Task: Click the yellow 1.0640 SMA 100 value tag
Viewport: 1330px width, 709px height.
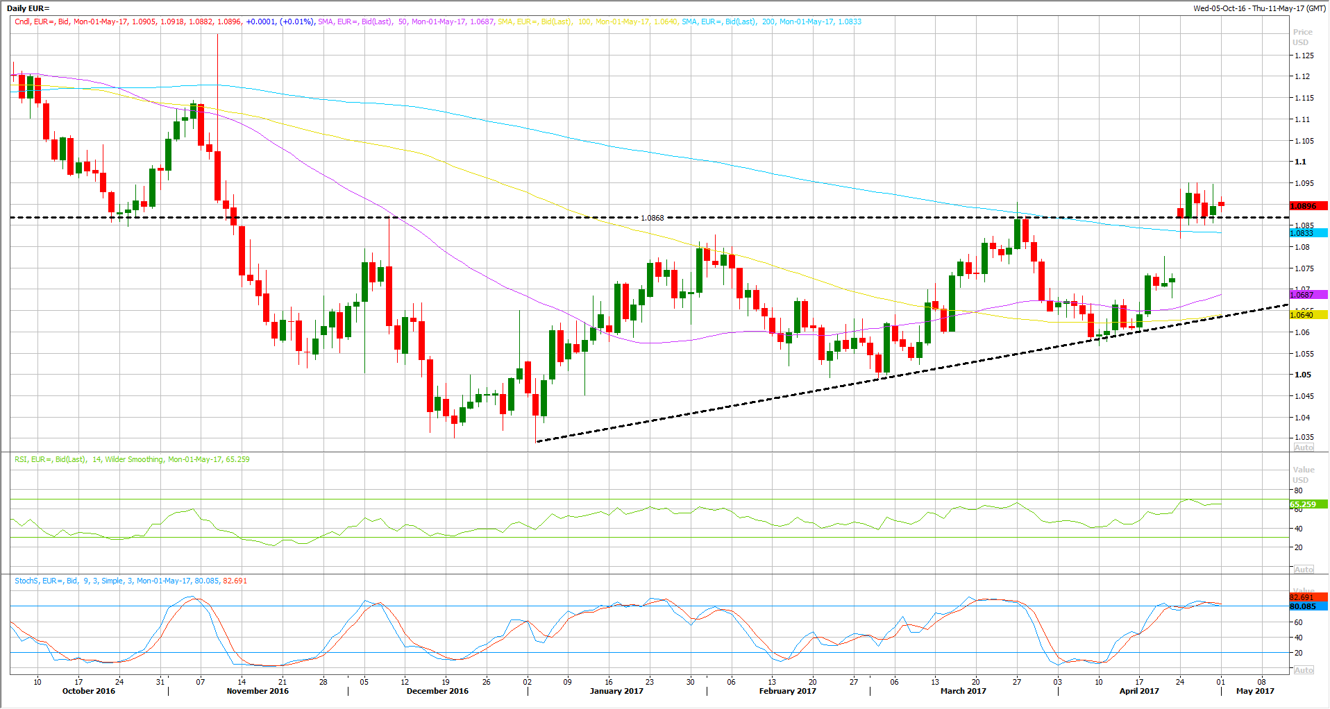Action: 1308,315
